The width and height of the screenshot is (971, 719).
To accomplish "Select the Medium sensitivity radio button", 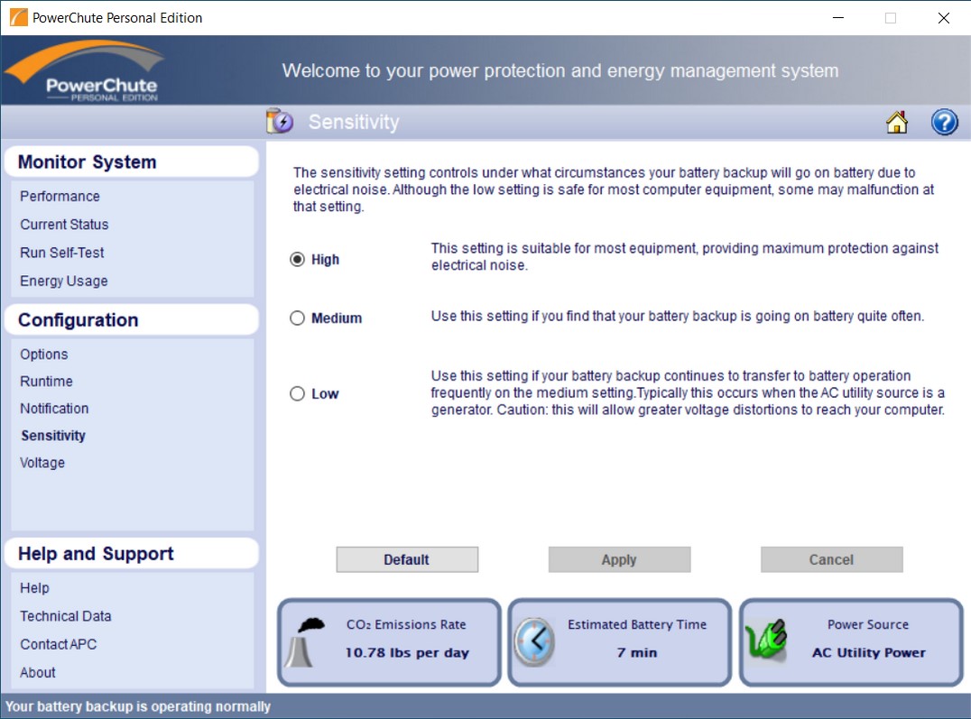I will (297, 318).
